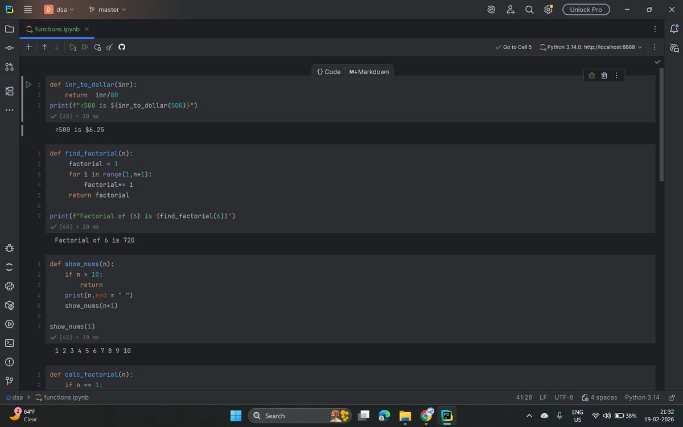Open the Python 3.14.0 server dropdown
Screen dimensions: 683x427
(591, 47)
